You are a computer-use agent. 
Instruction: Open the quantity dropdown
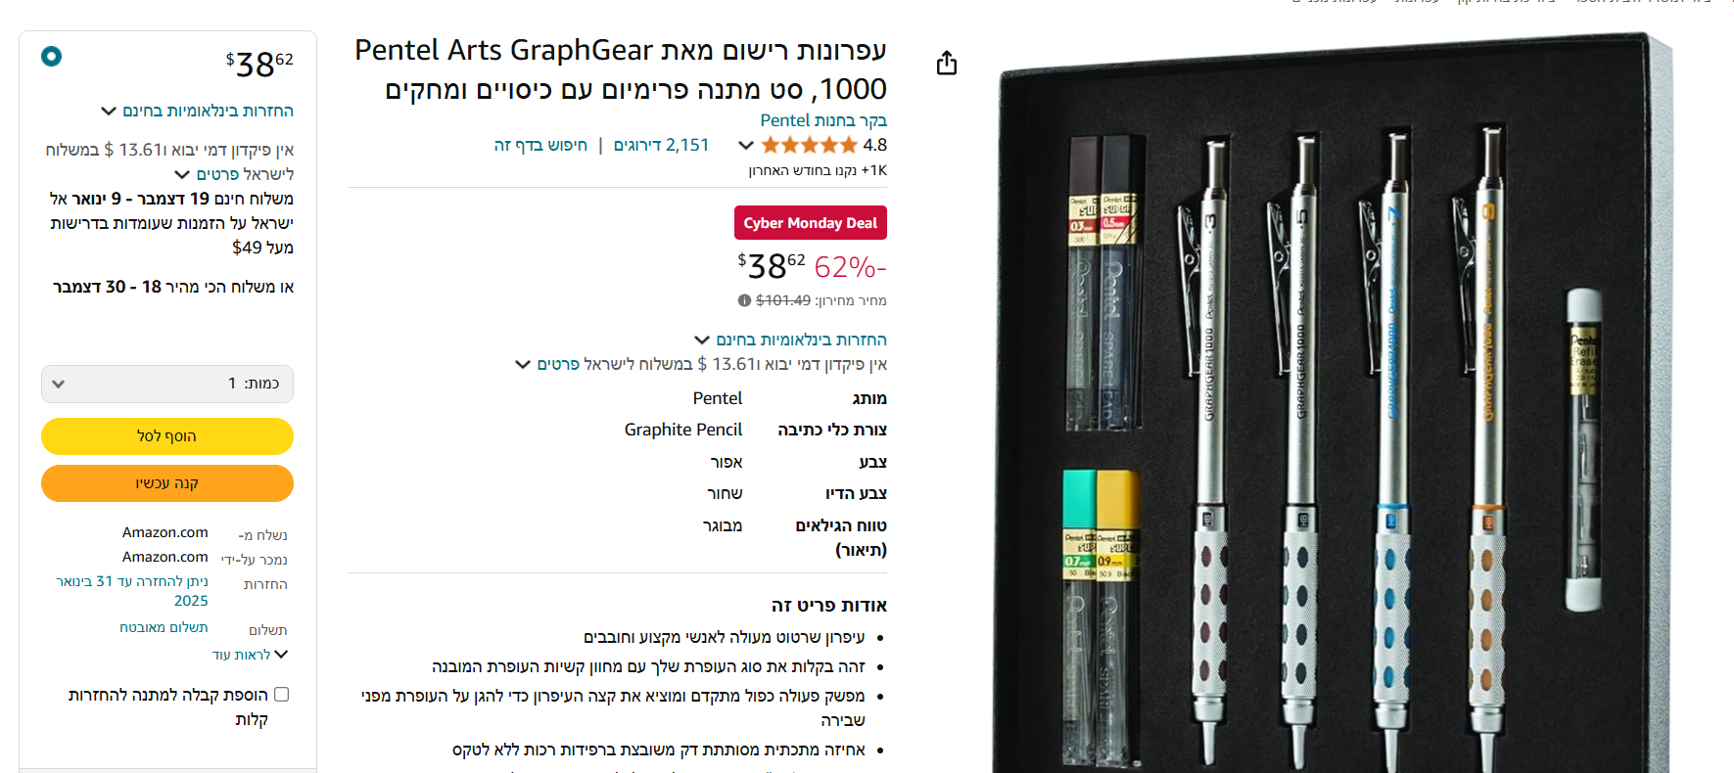tap(167, 384)
